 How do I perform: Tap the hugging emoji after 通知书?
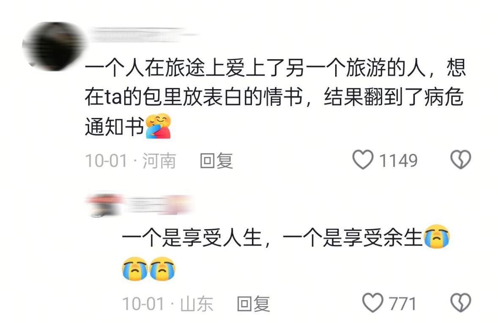coord(158,126)
